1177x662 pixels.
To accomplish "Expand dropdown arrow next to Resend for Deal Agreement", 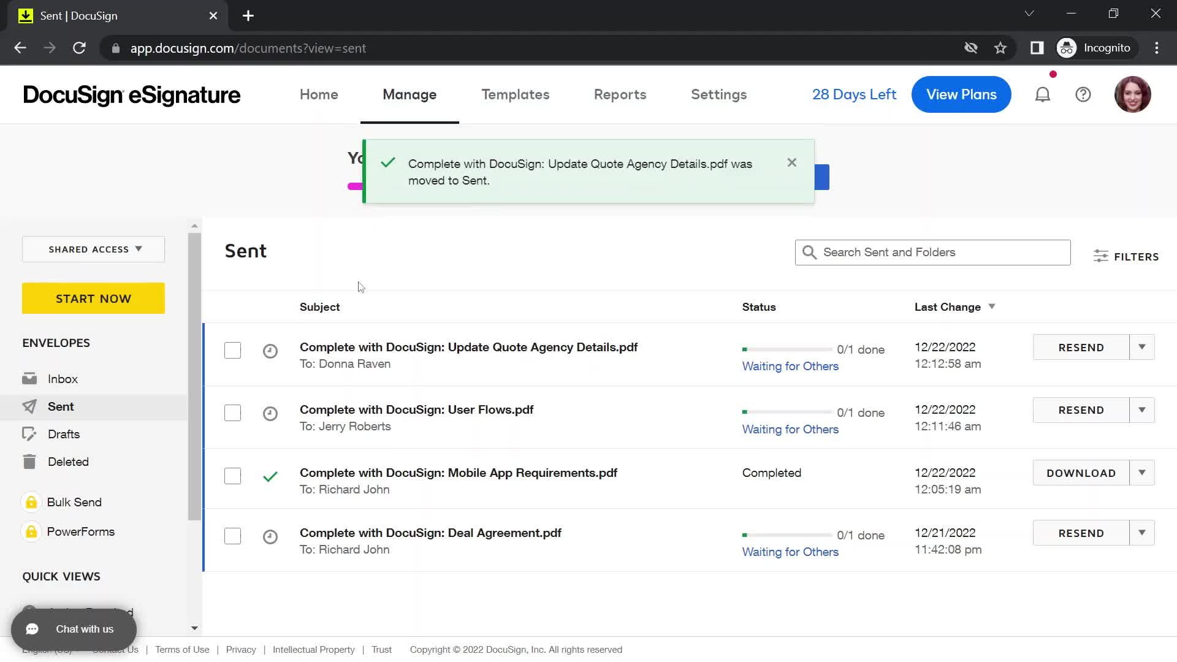I will [1142, 533].
